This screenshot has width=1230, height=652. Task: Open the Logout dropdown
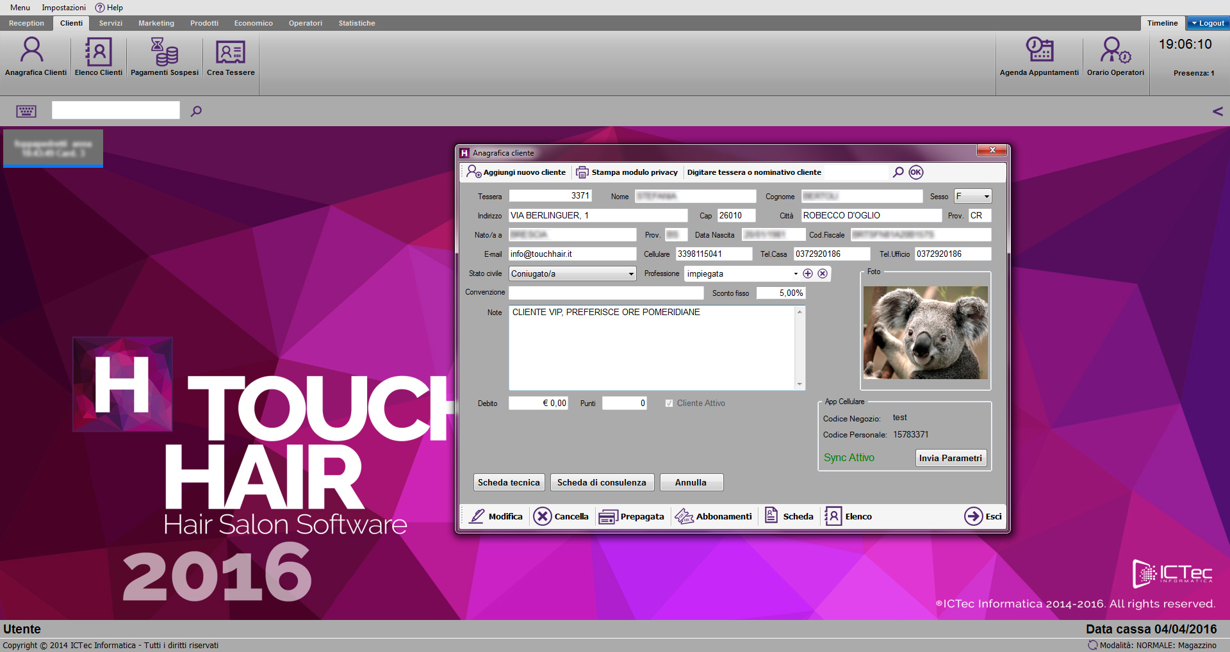coord(1208,23)
